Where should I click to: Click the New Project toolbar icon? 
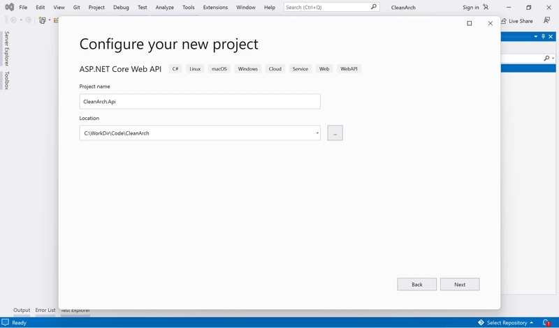43,20
